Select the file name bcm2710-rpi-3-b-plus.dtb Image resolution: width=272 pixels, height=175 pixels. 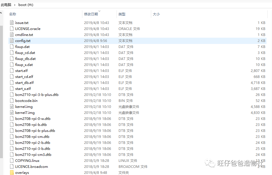[x=37, y=94]
